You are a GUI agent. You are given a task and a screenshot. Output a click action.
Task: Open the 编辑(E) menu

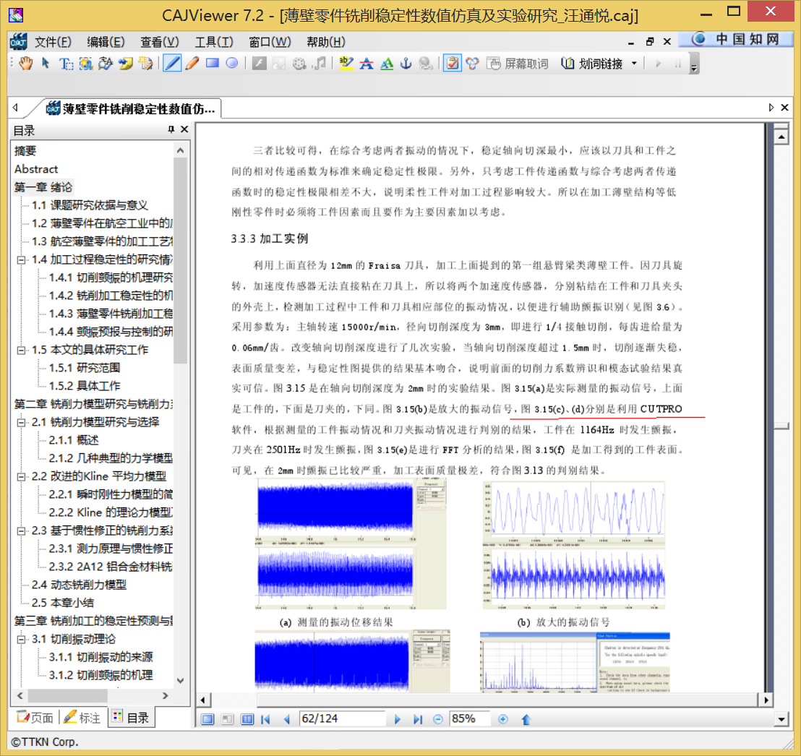(x=106, y=42)
